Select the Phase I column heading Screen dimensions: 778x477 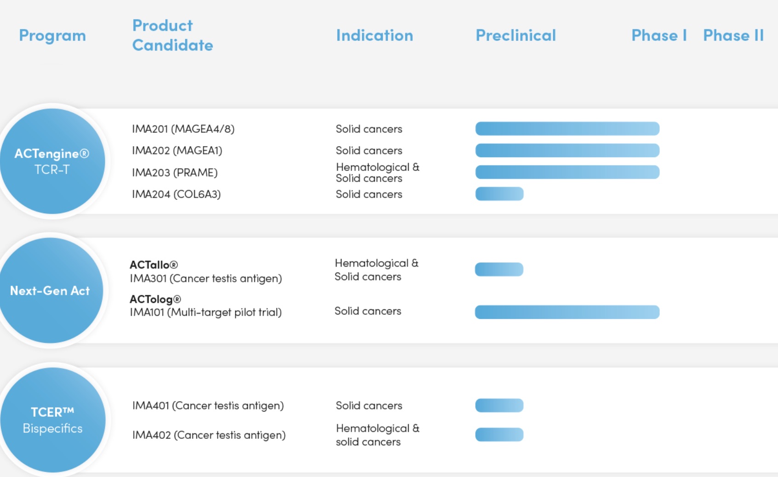click(x=658, y=35)
